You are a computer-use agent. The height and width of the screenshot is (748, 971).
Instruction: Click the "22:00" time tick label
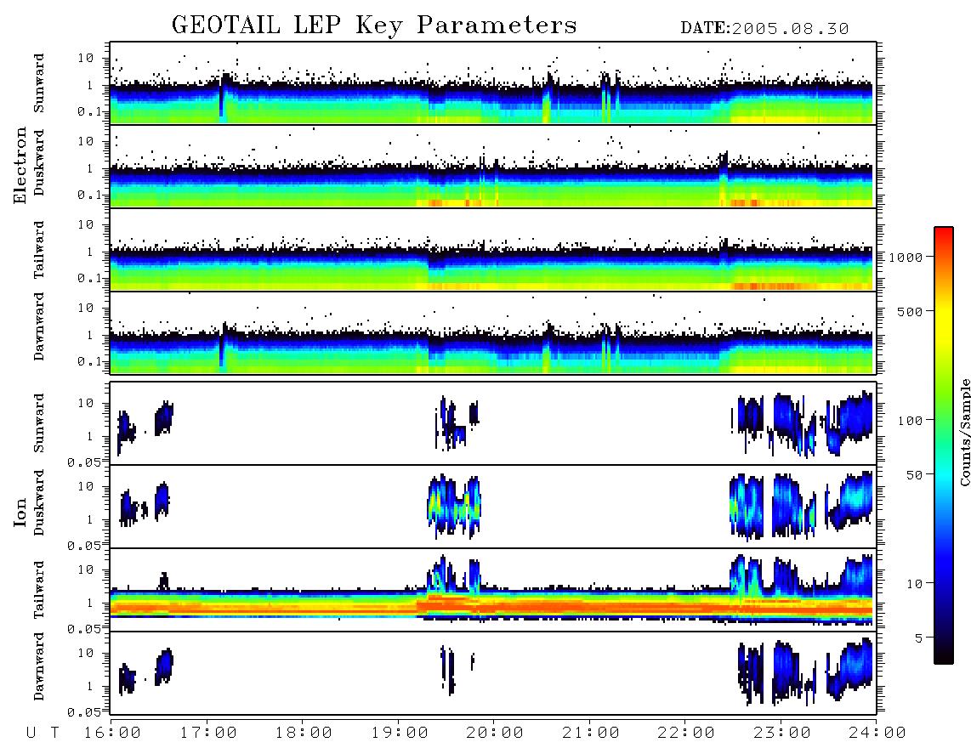coord(686,734)
